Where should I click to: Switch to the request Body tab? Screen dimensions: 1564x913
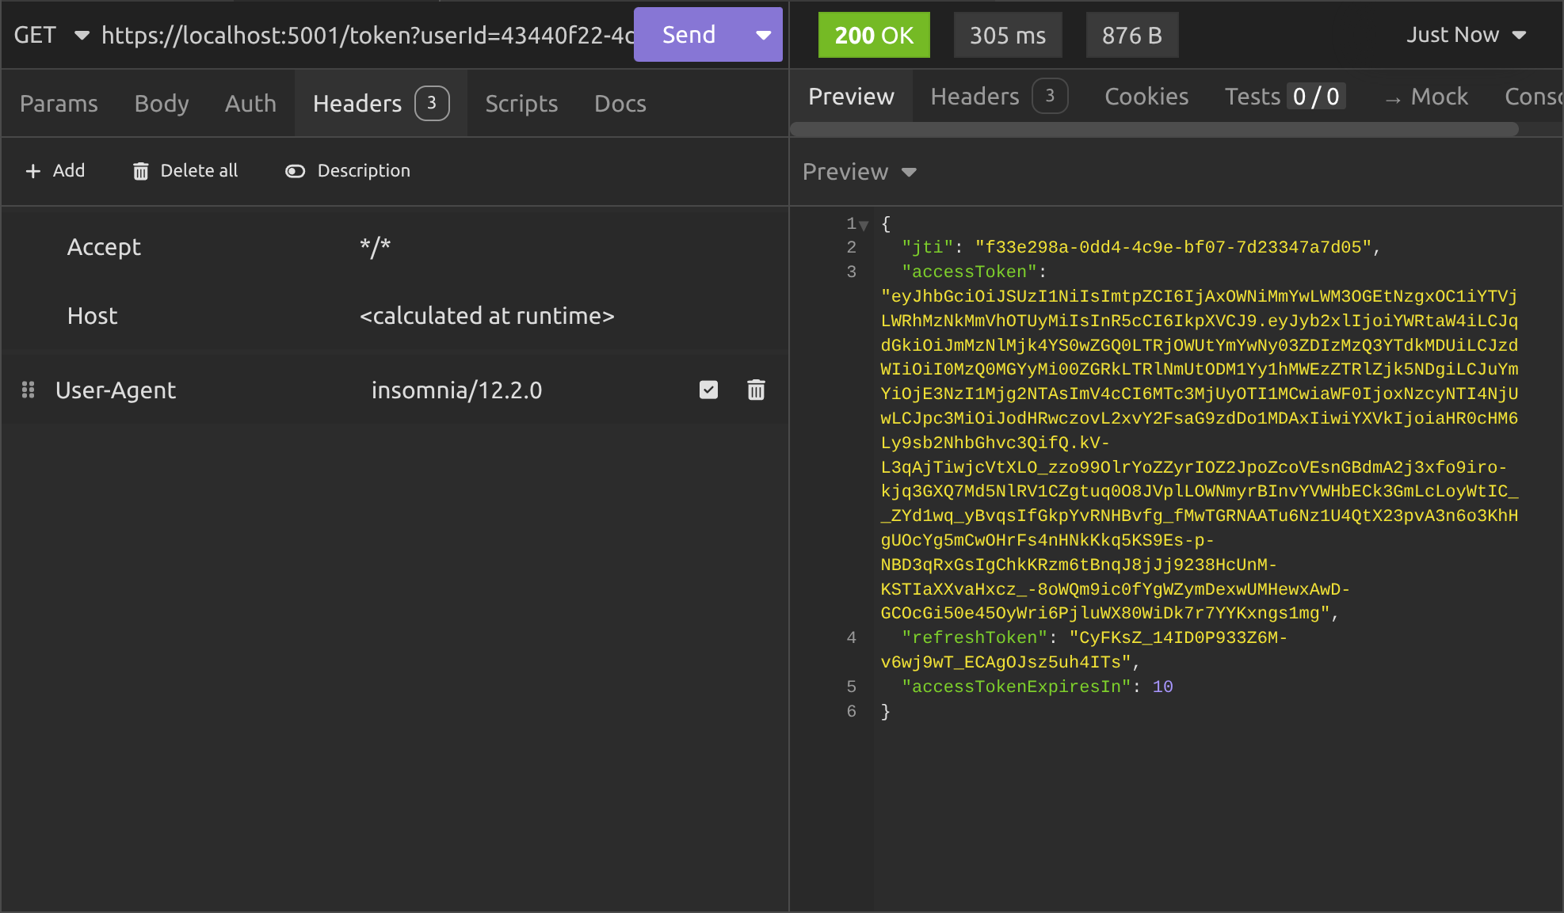tap(162, 104)
